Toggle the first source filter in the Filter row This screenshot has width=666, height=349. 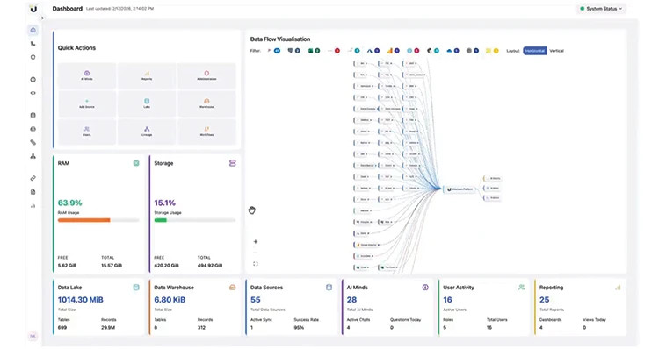[x=274, y=51]
